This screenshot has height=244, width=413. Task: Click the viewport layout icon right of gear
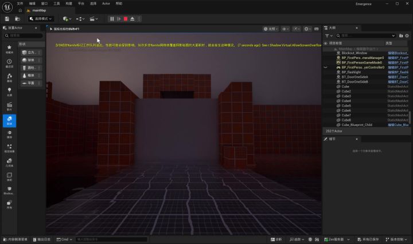pos(316,29)
